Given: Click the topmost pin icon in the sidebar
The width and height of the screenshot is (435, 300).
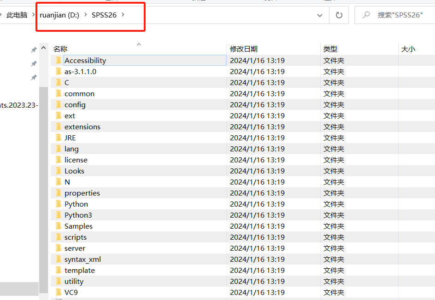Looking at the screenshot, I should point(34,49).
